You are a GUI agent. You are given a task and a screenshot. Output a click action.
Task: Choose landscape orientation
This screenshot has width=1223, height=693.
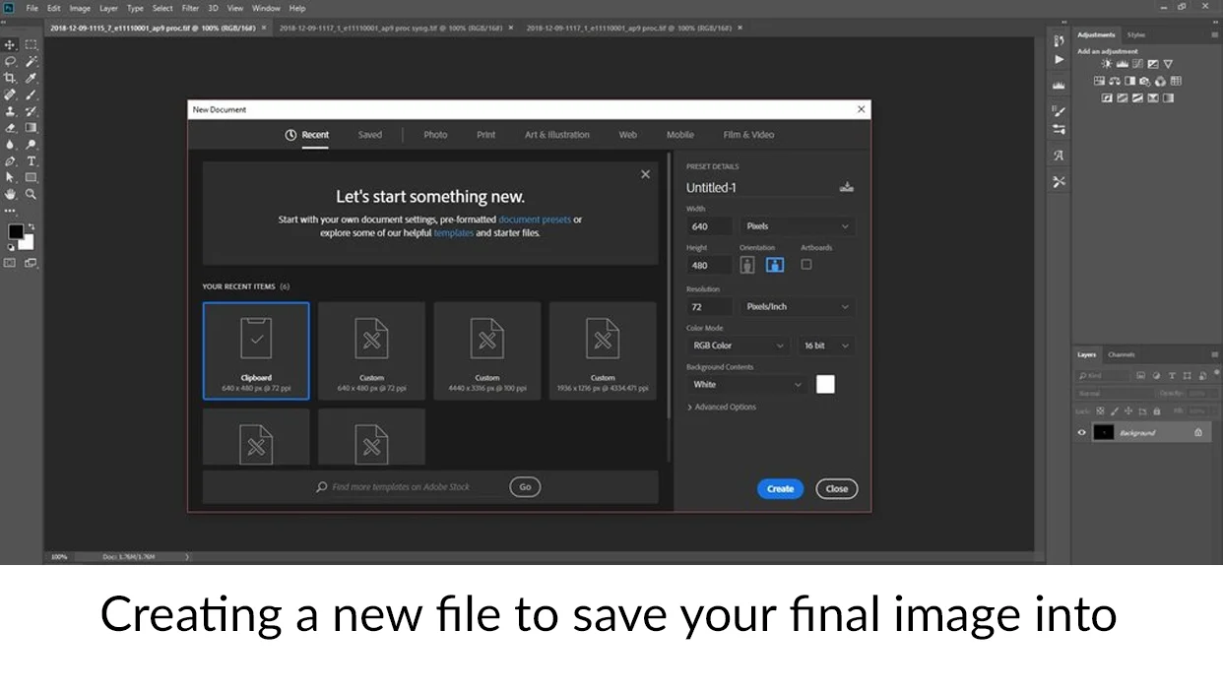click(775, 265)
